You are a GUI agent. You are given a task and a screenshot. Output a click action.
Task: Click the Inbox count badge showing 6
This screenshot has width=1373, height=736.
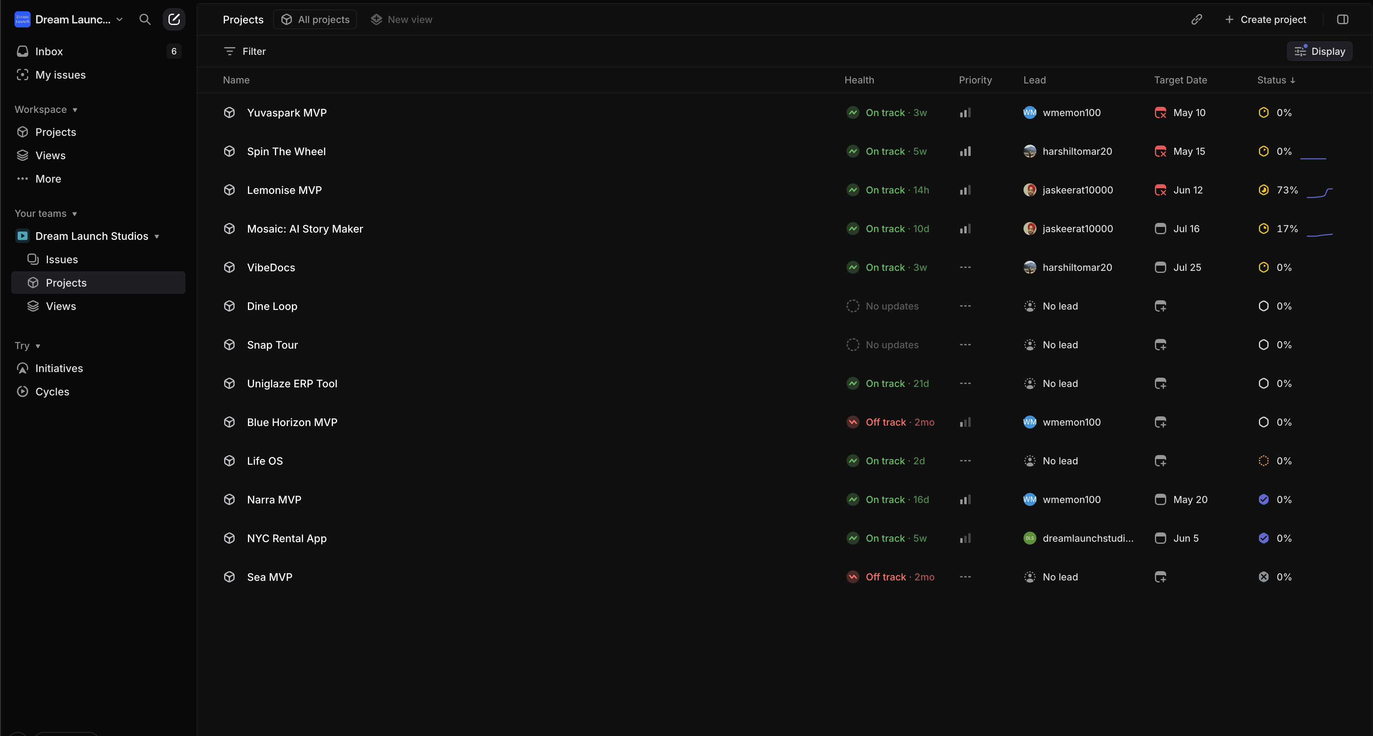coord(174,51)
